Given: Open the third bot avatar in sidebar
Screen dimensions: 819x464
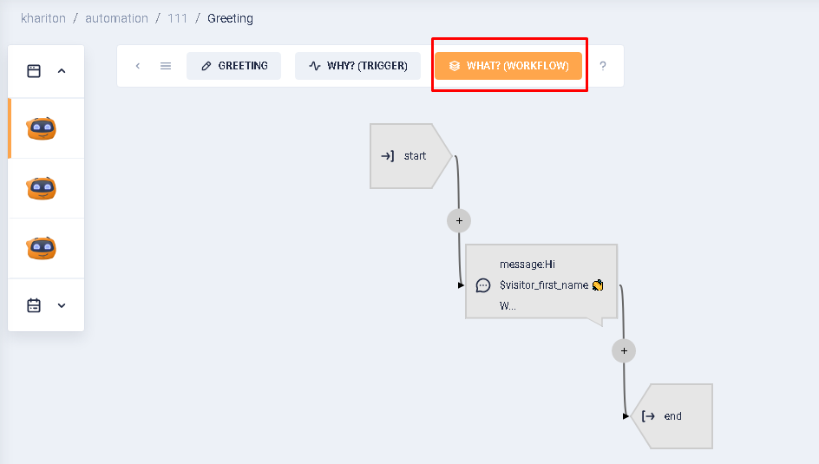Looking at the screenshot, I should pyautogui.click(x=42, y=248).
